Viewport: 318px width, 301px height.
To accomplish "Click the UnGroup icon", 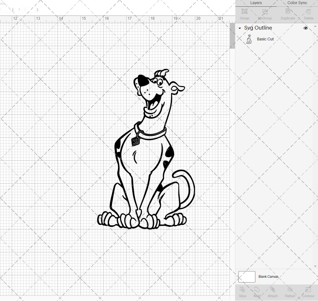I will 265,12.
